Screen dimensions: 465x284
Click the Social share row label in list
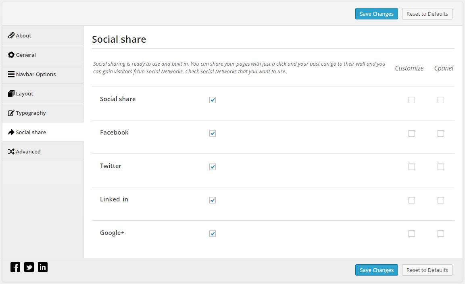(118, 99)
